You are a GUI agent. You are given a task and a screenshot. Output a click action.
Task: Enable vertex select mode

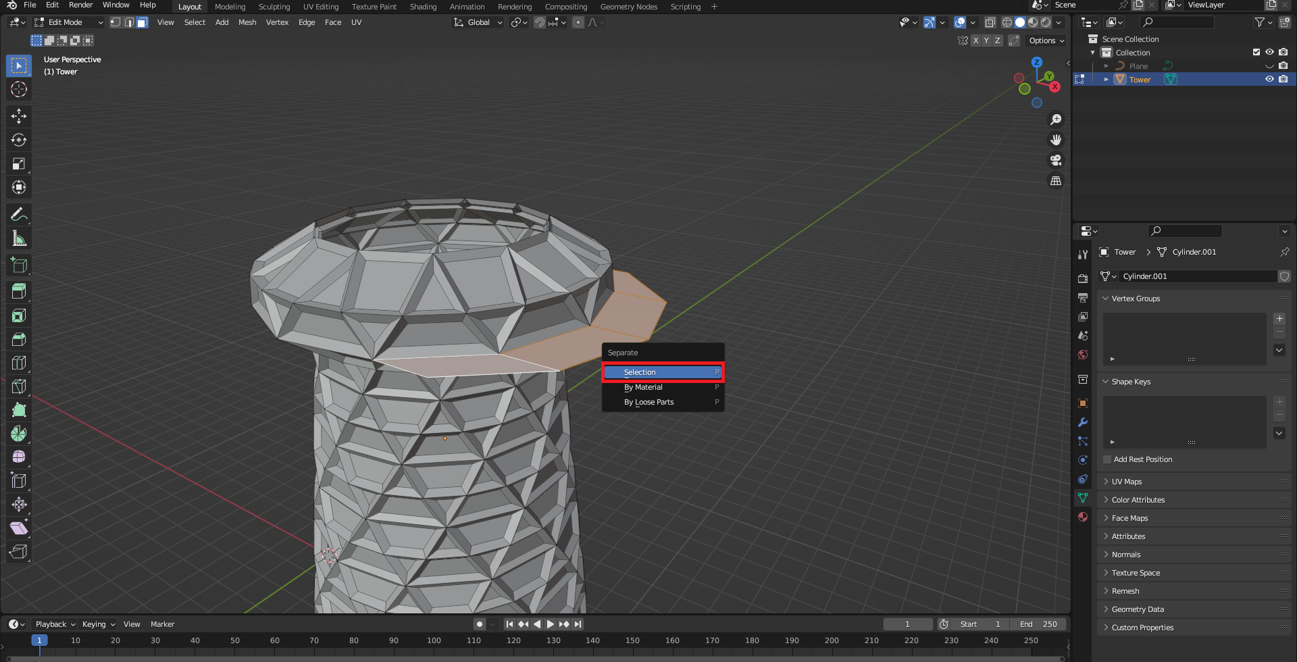116,22
